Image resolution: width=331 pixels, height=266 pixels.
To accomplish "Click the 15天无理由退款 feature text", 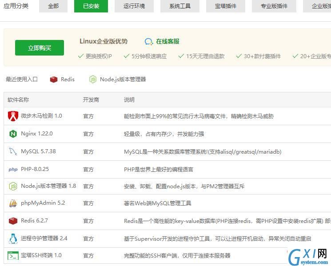I will (x=205, y=56).
